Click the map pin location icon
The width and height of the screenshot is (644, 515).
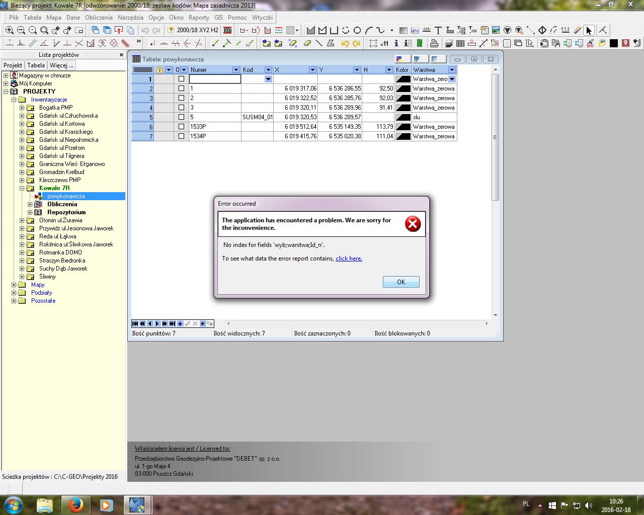click(x=625, y=43)
